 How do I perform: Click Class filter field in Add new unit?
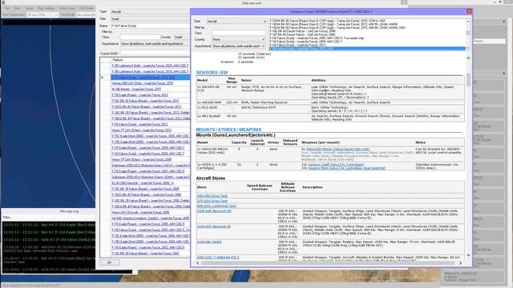click(139, 38)
